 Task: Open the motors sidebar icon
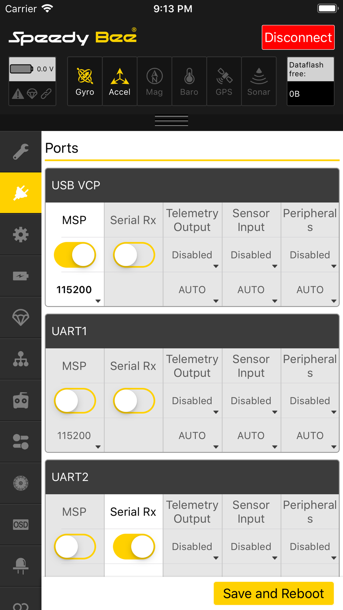pyautogui.click(x=21, y=483)
